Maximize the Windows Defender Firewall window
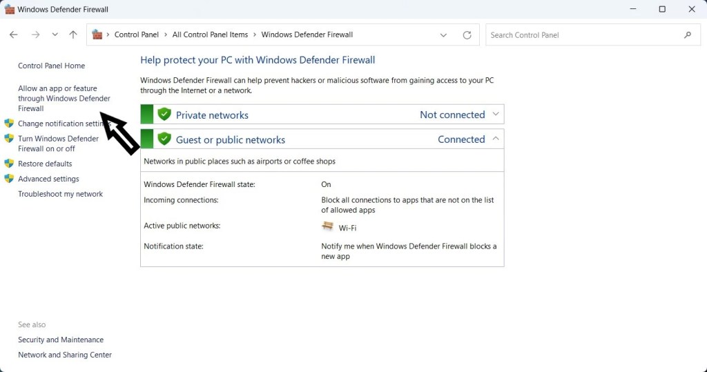 click(x=662, y=9)
